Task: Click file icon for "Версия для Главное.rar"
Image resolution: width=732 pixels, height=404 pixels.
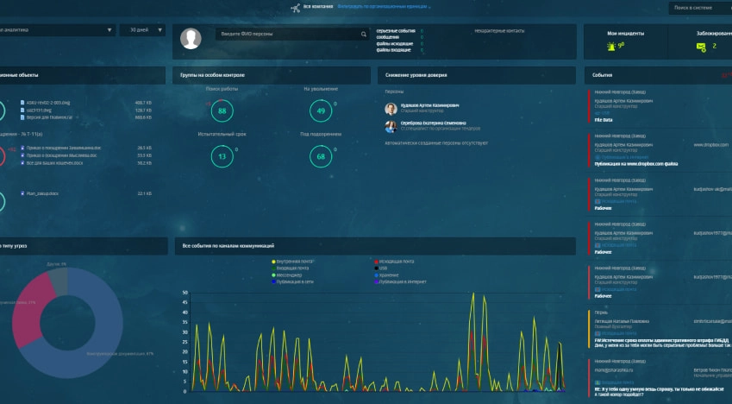Action: (22, 117)
